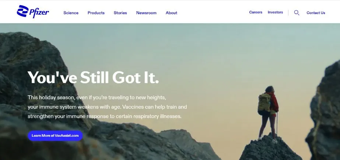Open the search magnifier icon

tap(297, 13)
